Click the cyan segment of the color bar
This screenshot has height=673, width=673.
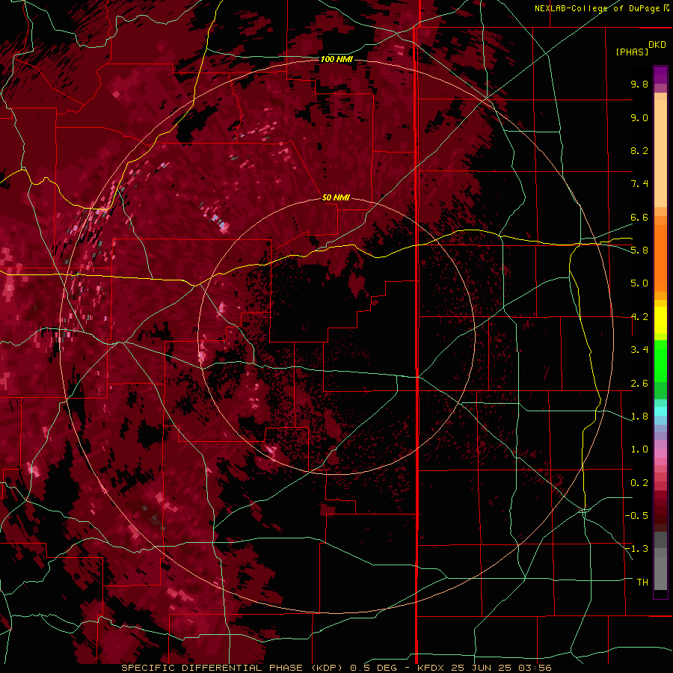coord(660,411)
